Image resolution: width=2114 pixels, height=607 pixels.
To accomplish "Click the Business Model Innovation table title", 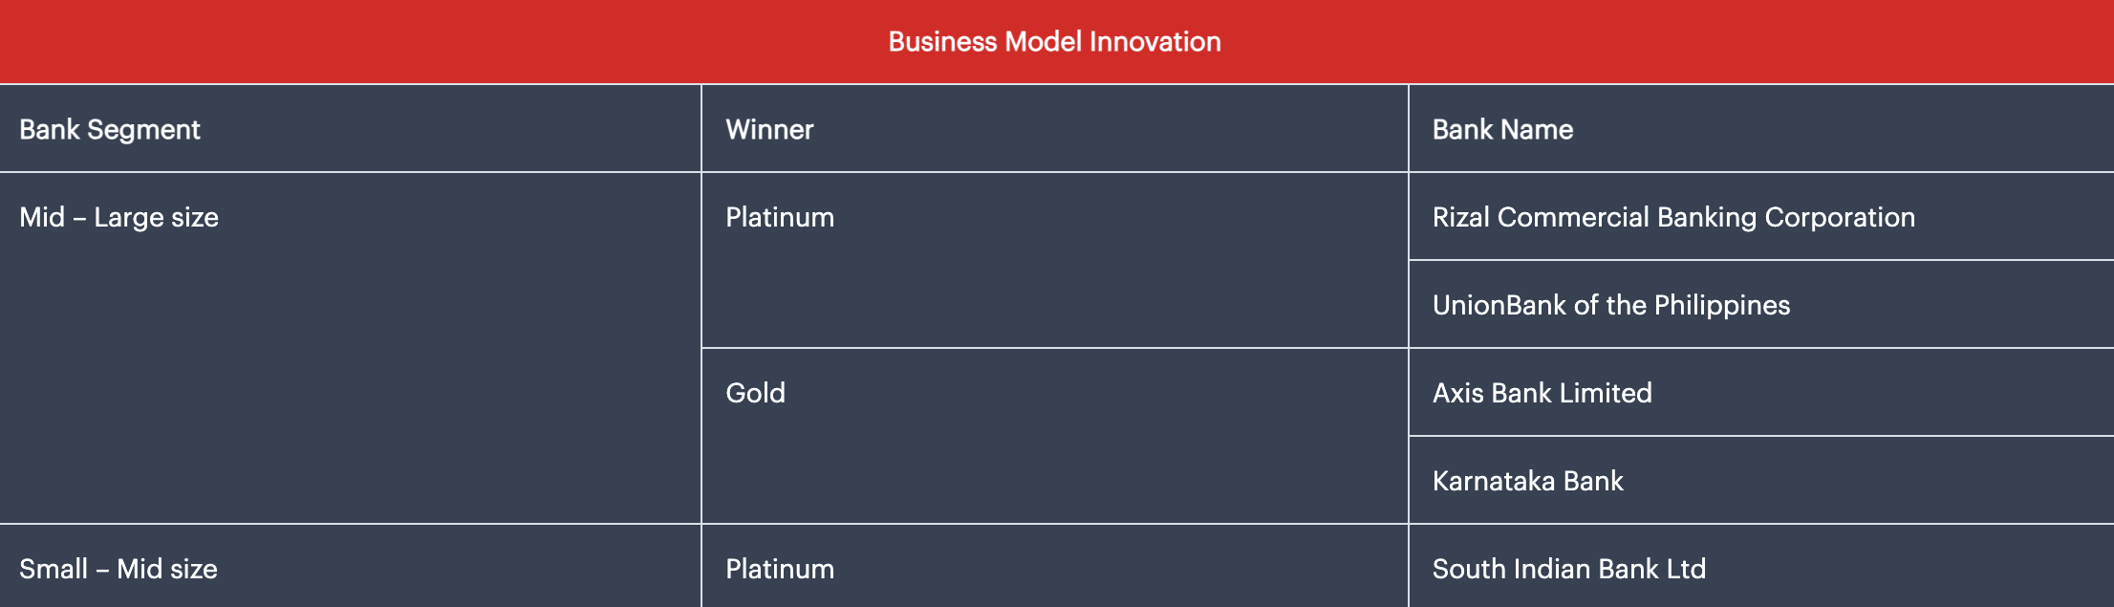I will 1054,42.
